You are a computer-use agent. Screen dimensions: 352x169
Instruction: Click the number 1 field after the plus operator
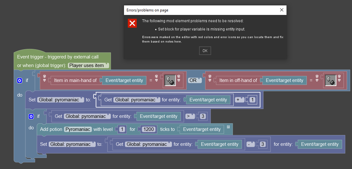[252, 100]
